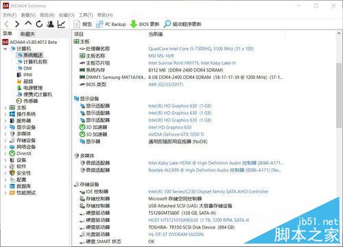Click the 配置 icon in sidebar tree
The image size is (343, 247).
[x=12, y=180]
